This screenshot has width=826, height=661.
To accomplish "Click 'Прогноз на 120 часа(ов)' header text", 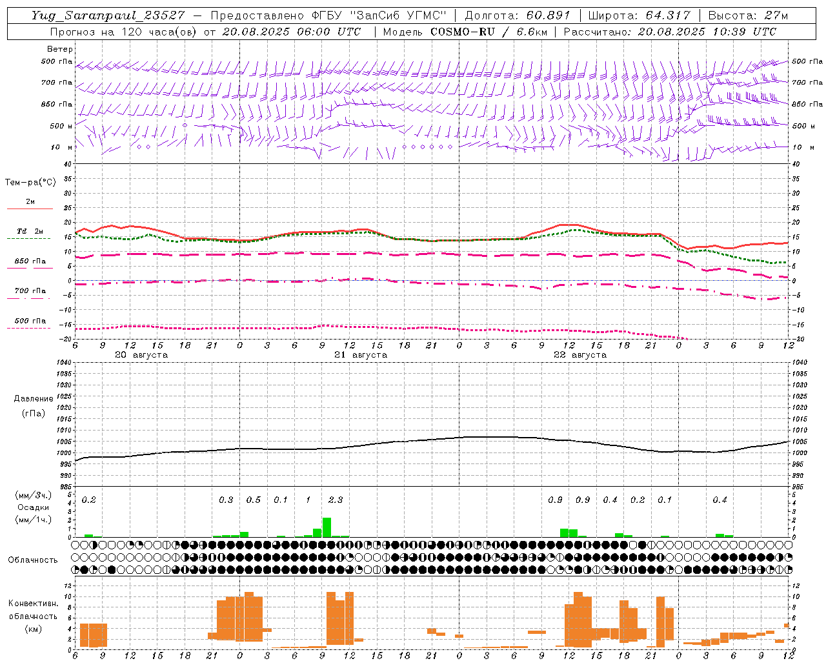I will [124, 32].
